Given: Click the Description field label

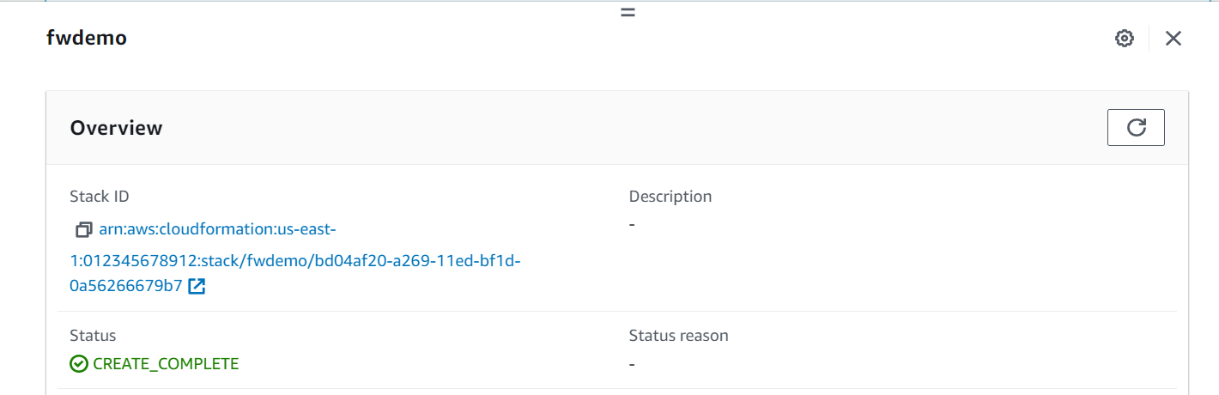Looking at the screenshot, I should pyautogui.click(x=670, y=197).
